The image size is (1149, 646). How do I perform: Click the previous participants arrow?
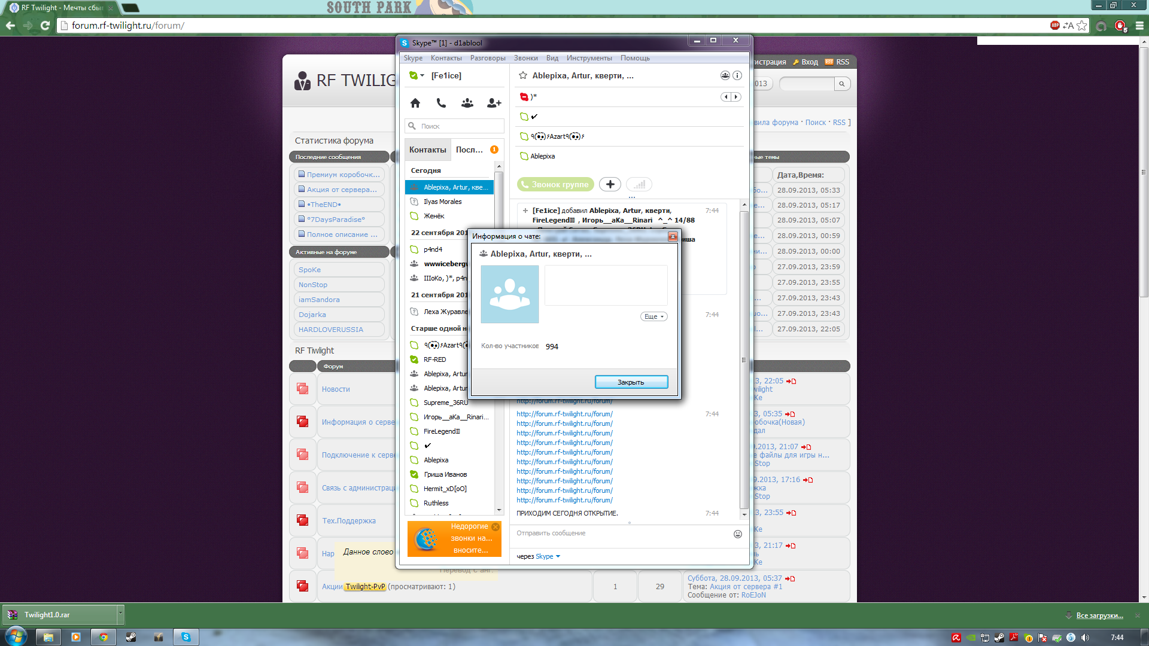tap(726, 97)
